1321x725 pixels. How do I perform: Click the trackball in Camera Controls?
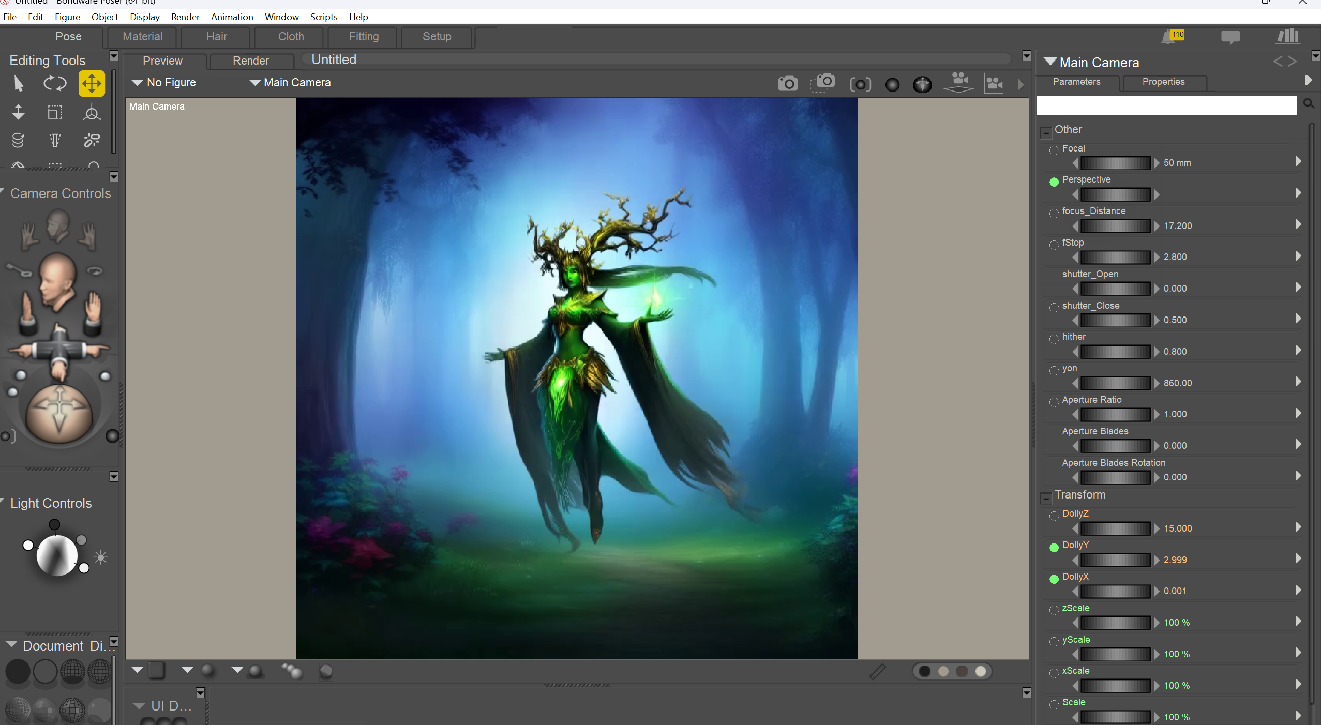click(x=59, y=413)
